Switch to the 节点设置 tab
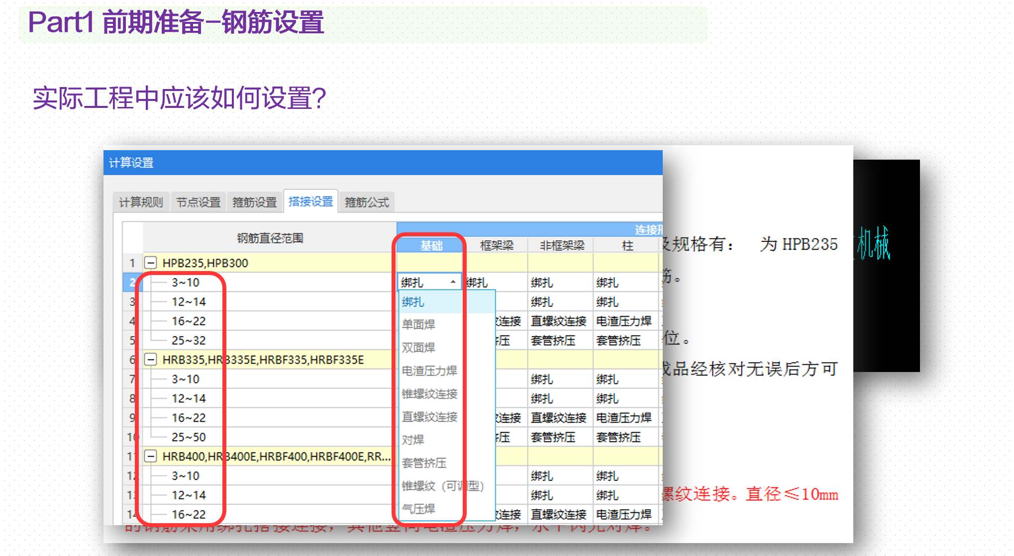The width and height of the screenshot is (1014, 556). pyautogui.click(x=198, y=202)
